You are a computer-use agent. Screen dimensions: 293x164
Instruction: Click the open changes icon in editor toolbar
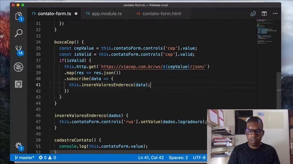point(253,14)
